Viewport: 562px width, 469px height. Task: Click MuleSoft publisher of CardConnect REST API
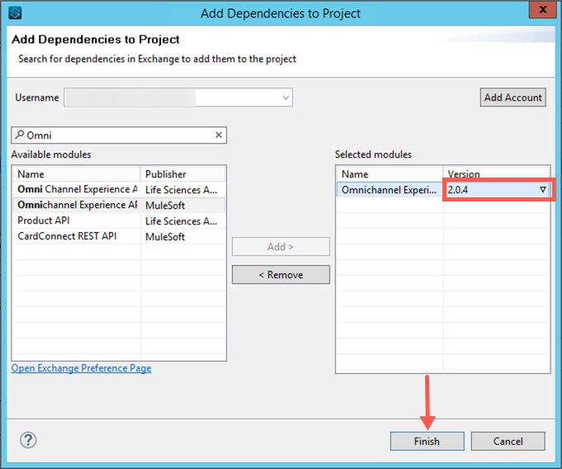pyautogui.click(x=165, y=237)
